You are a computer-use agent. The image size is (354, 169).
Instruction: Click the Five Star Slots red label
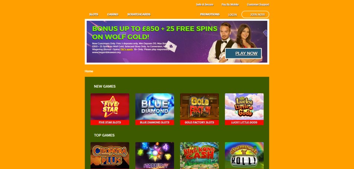pos(110,122)
